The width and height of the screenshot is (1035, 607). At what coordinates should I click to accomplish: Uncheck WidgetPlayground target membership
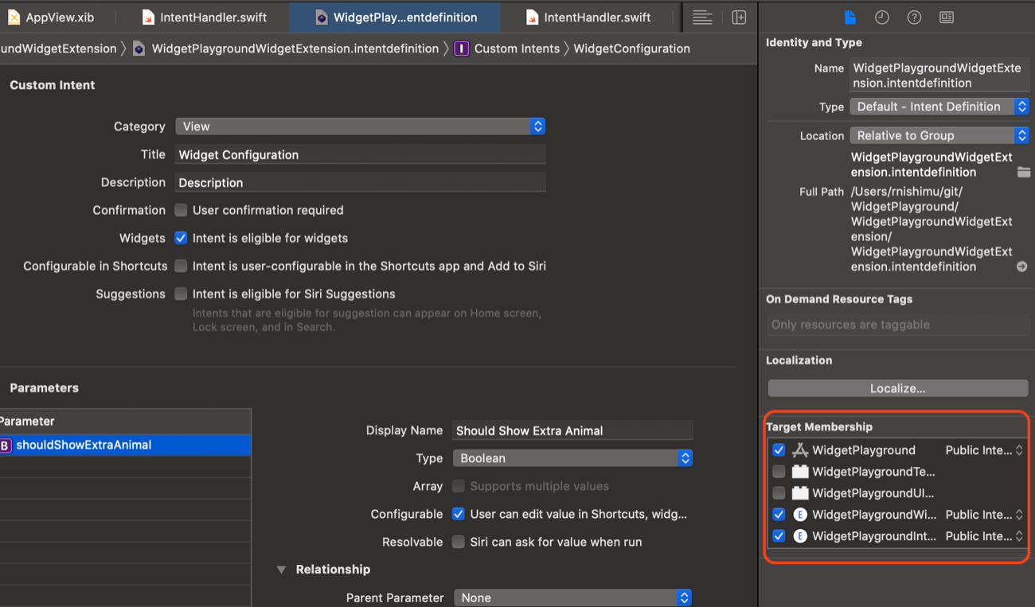[x=779, y=450]
